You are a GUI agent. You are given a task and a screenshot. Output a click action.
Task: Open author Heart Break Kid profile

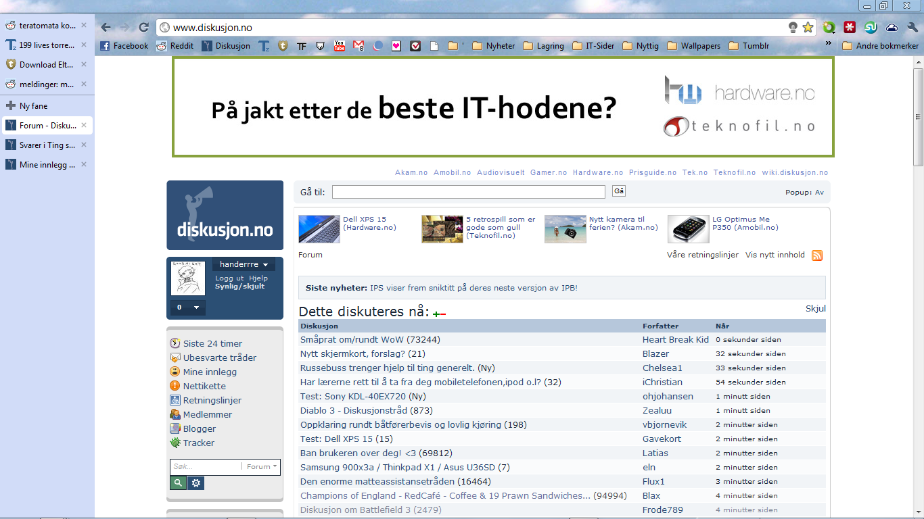pyautogui.click(x=676, y=339)
